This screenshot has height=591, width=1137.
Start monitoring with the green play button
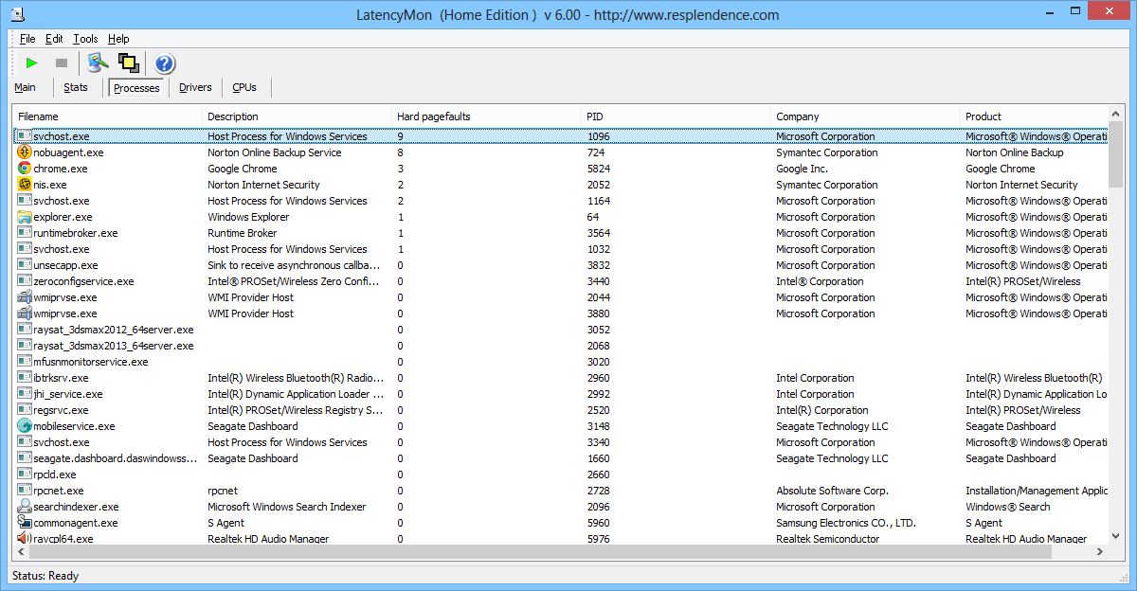click(x=31, y=63)
